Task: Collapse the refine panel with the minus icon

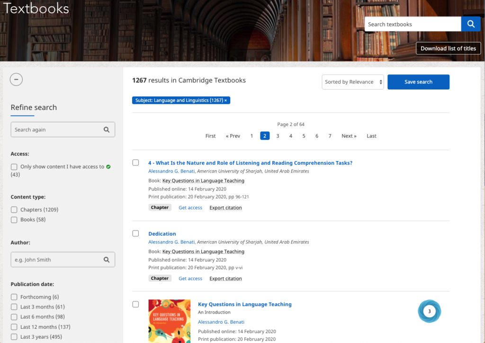Action: coord(16,80)
